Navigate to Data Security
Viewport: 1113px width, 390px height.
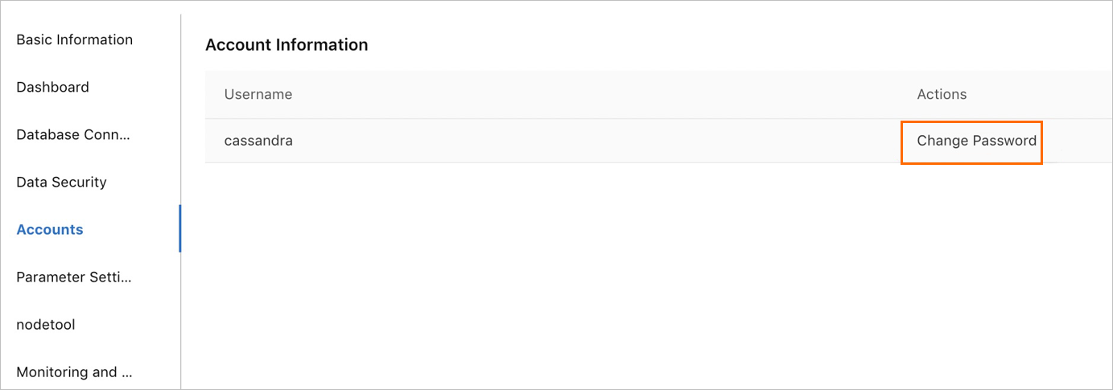point(61,182)
